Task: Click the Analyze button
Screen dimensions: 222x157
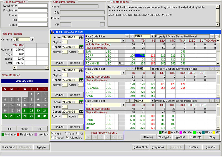Action: (x=41, y=147)
